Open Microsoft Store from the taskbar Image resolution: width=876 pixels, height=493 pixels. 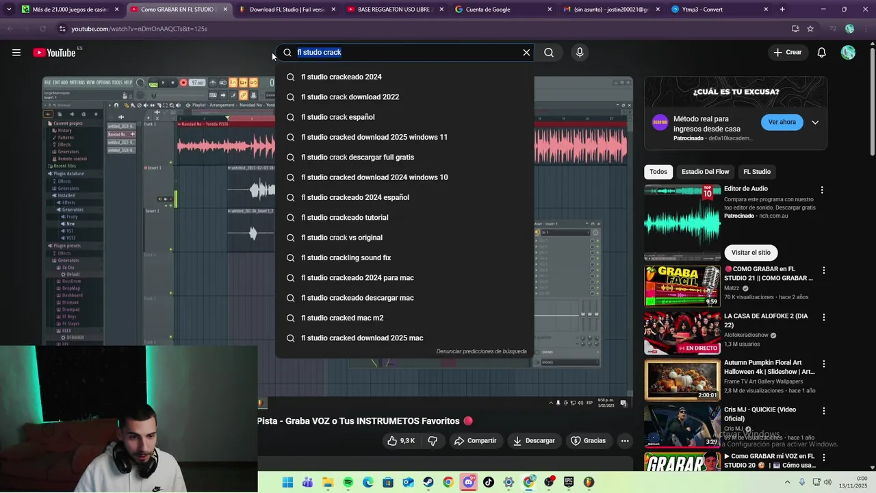(388, 482)
